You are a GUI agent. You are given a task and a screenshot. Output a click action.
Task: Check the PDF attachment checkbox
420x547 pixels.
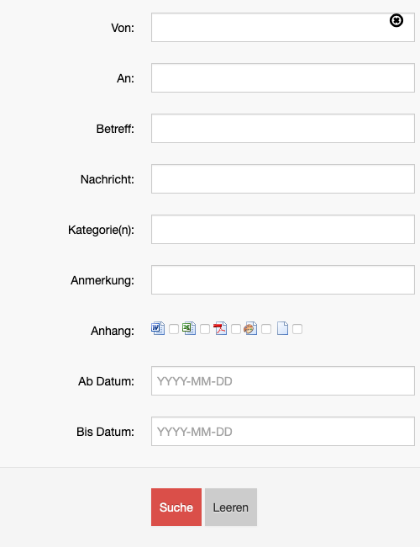pos(236,329)
